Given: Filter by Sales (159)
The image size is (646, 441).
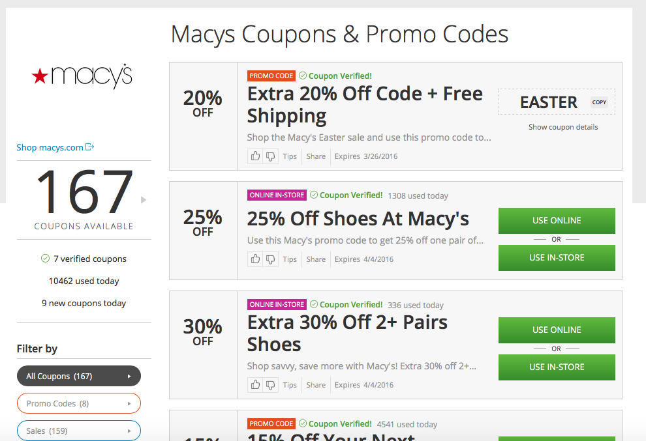Looking at the screenshot, I should tap(79, 431).
